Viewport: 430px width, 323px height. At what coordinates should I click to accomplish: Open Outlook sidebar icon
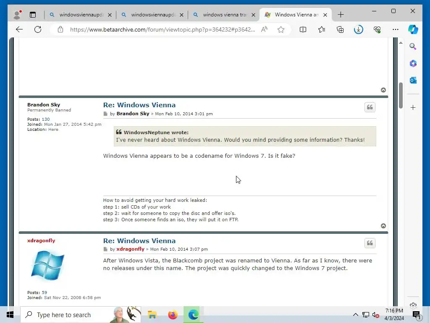tap(413, 80)
